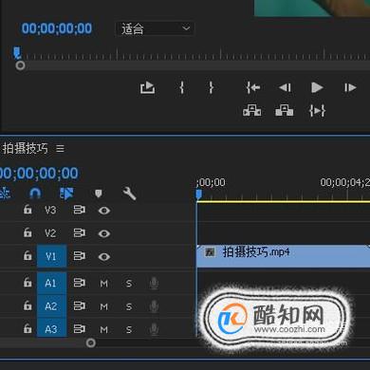Click timeline zoom scroll handle
Viewport: 370px width, 370px height.
(91, 342)
